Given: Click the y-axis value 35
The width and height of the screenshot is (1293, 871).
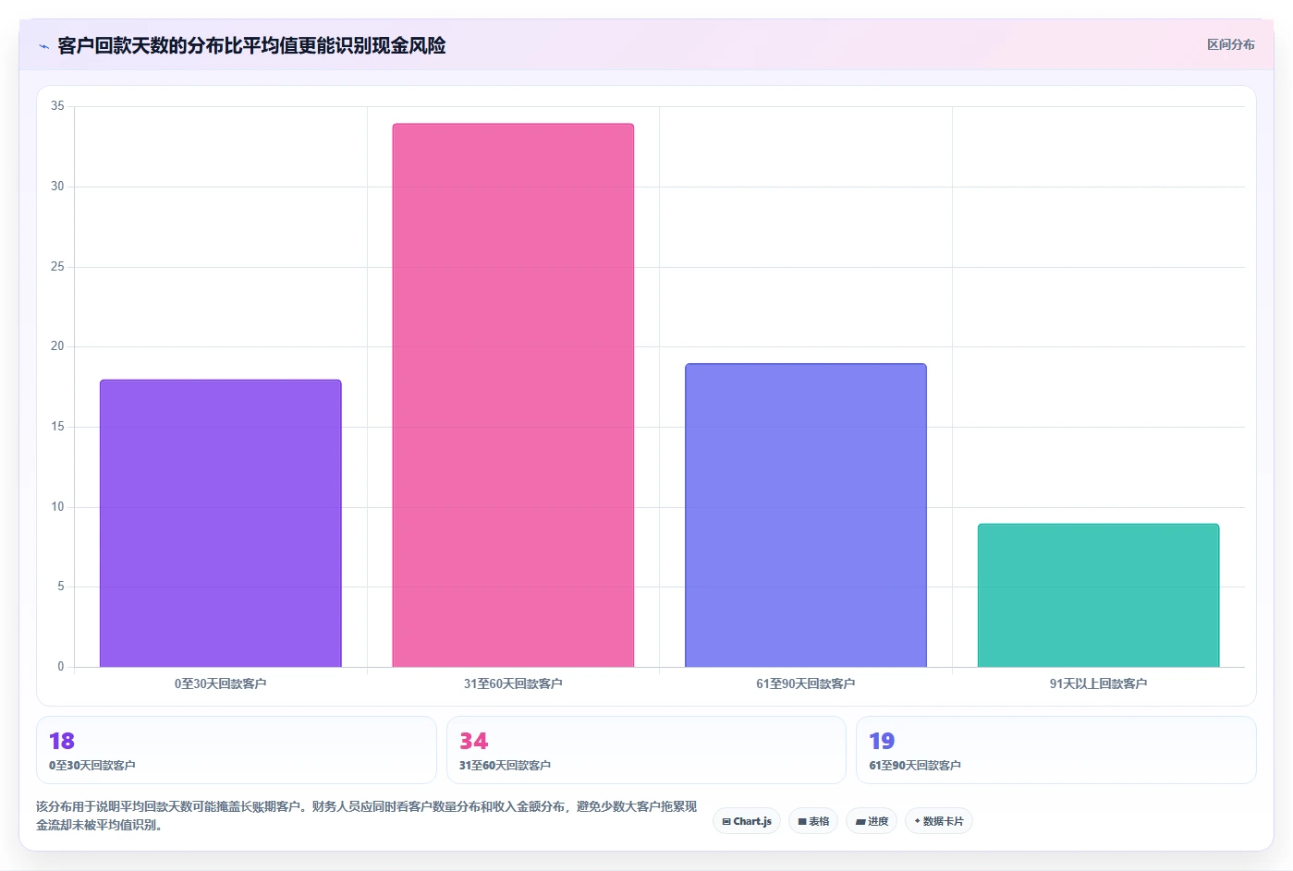Looking at the screenshot, I should click(57, 106).
